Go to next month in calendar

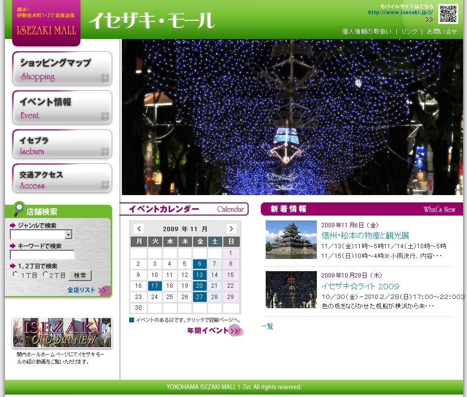[232, 229]
